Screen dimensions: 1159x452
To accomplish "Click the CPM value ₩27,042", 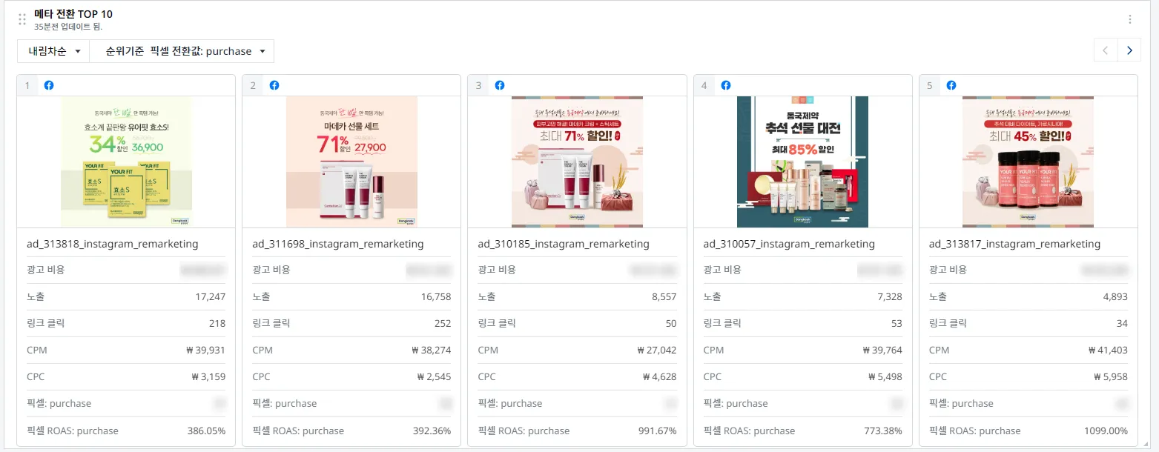I will 658,350.
